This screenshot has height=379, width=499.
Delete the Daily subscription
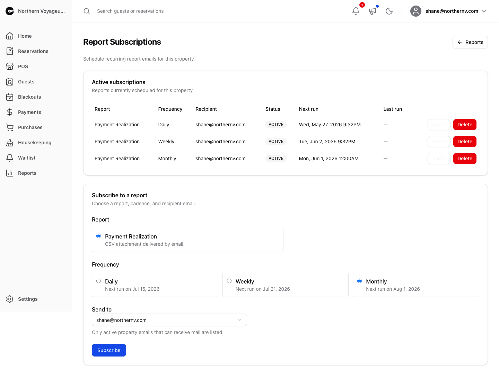click(x=465, y=125)
